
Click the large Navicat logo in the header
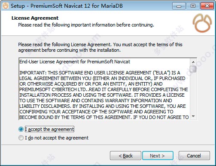click(x=202, y=23)
